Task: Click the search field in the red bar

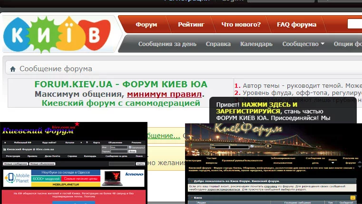Action: pyautogui.click(x=354, y=24)
